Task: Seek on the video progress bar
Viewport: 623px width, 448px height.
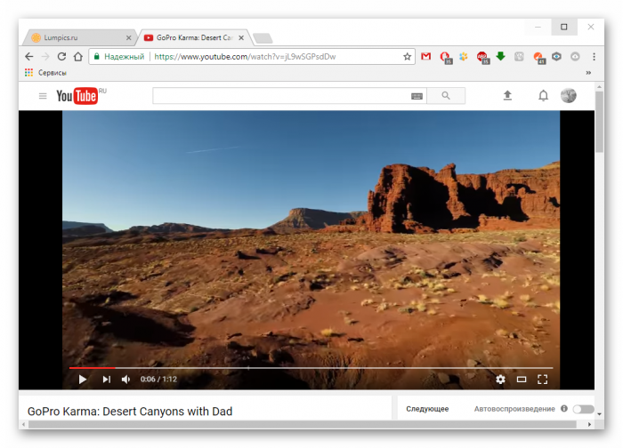Action: pos(311,367)
